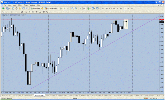Select the M1 timeframe
The width and height of the screenshot is (165, 100).
click(x=103, y=8)
